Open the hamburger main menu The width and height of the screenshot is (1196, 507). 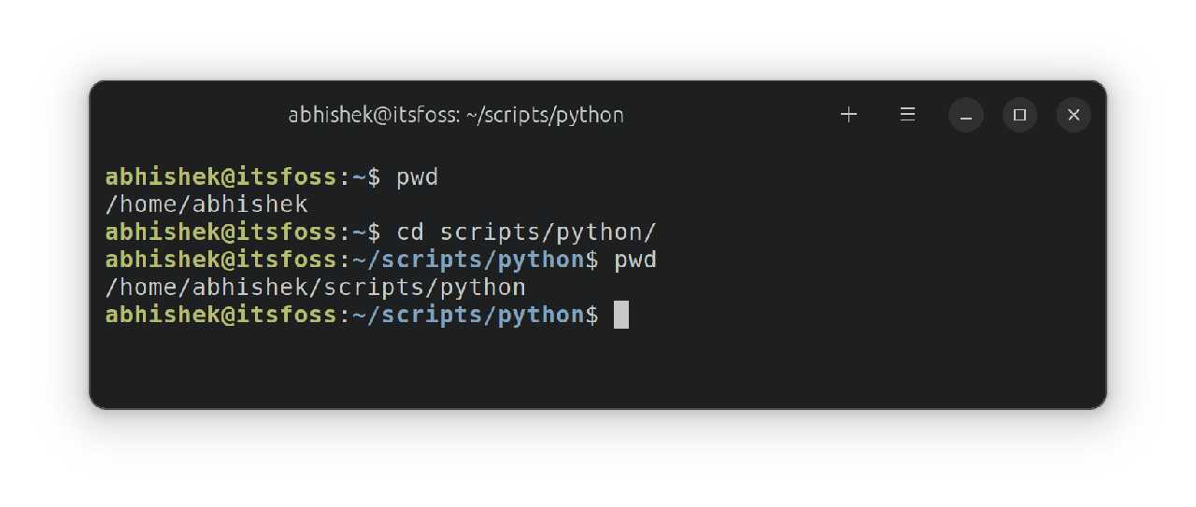pyautogui.click(x=906, y=115)
